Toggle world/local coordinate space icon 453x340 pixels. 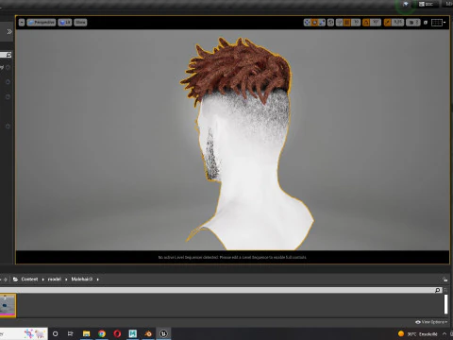pos(330,23)
